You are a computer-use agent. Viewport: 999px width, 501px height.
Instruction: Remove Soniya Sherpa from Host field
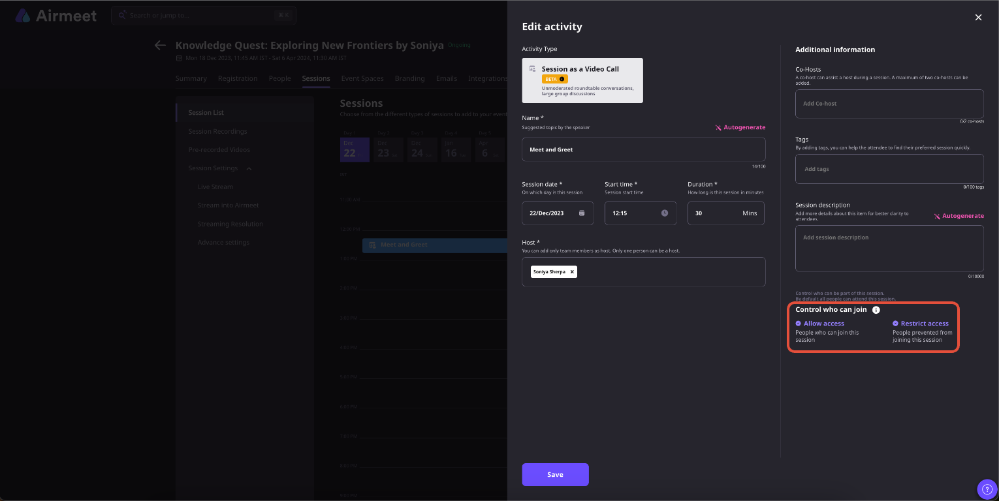coord(572,272)
